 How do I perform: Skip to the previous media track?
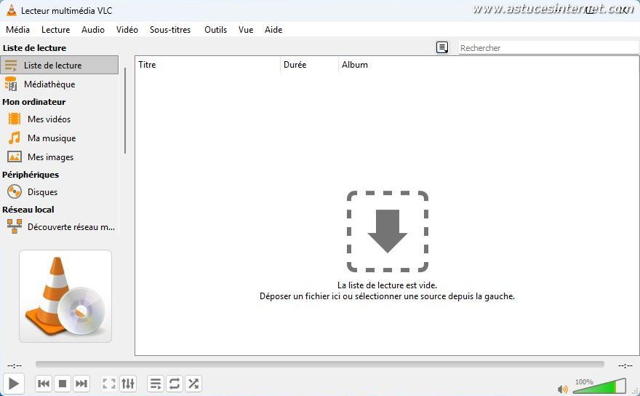pos(44,384)
